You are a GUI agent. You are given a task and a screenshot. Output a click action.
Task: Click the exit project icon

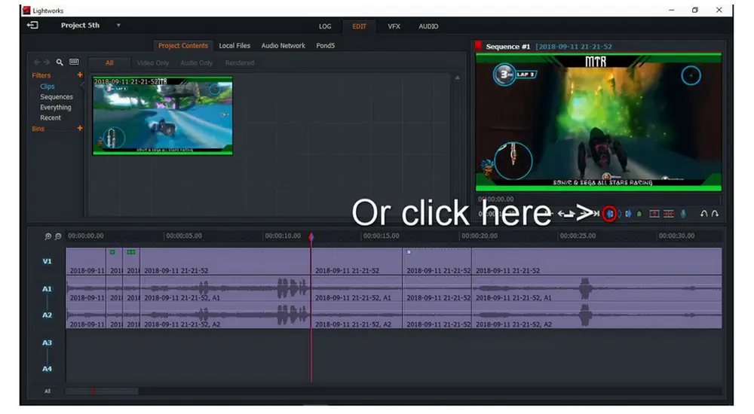[32, 25]
